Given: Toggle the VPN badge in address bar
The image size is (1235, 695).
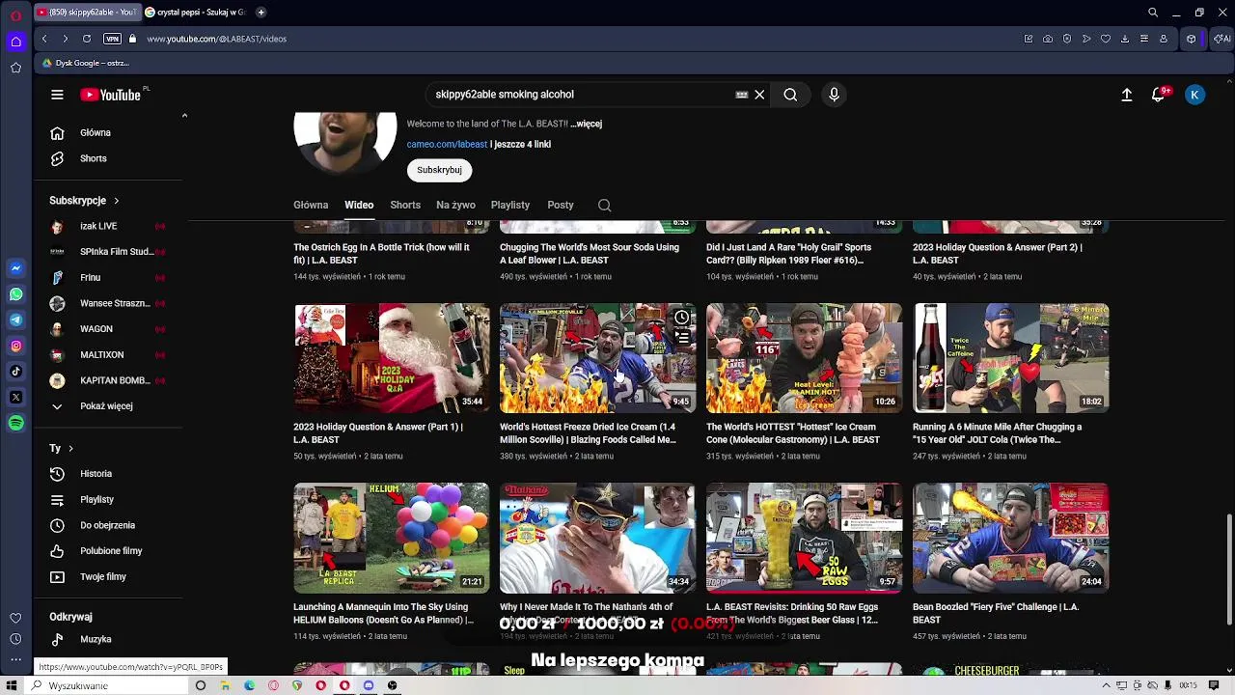Looking at the screenshot, I should tap(112, 39).
